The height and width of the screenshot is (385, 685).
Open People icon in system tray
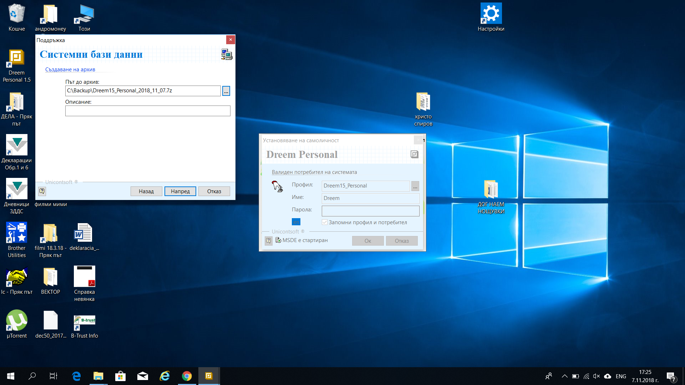point(549,376)
